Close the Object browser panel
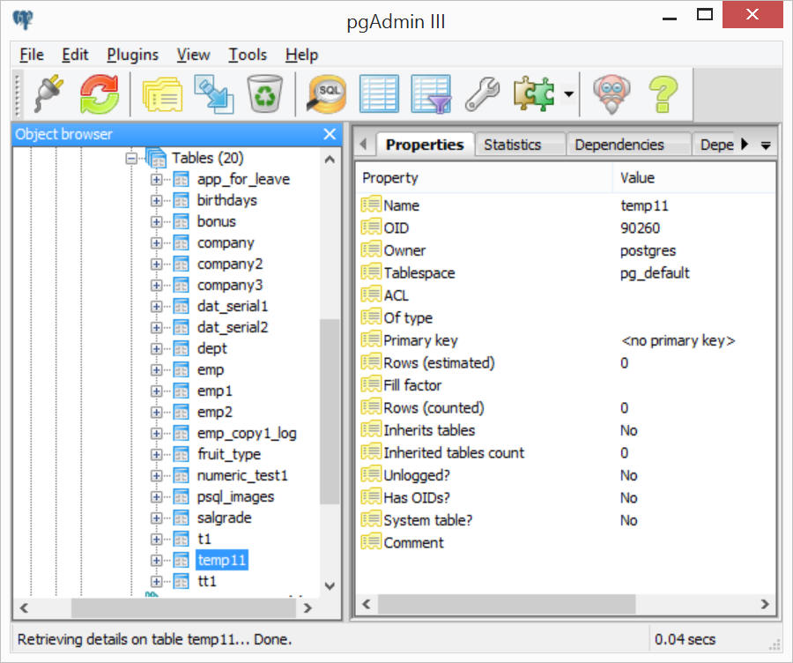The image size is (793, 663). tap(330, 134)
